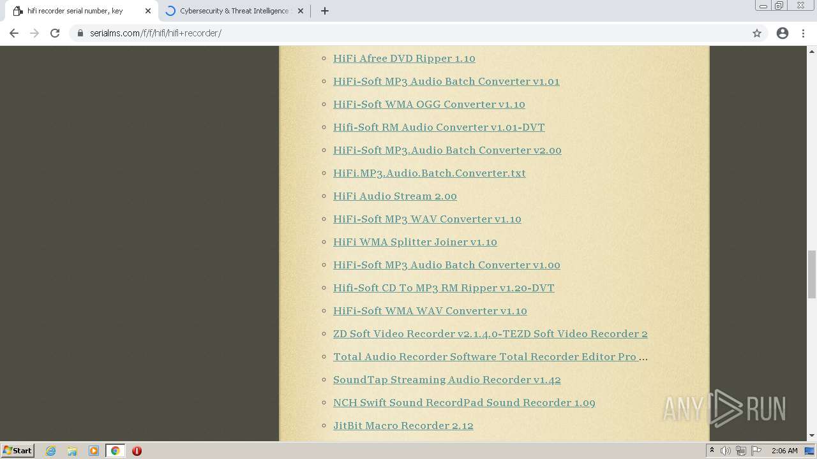Open Hifi-Soft RM Audio Converter v1.01-DVT
Image resolution: width=817 pixels, height=459 pixels.
pyautogui.click(x=438, y=127)
